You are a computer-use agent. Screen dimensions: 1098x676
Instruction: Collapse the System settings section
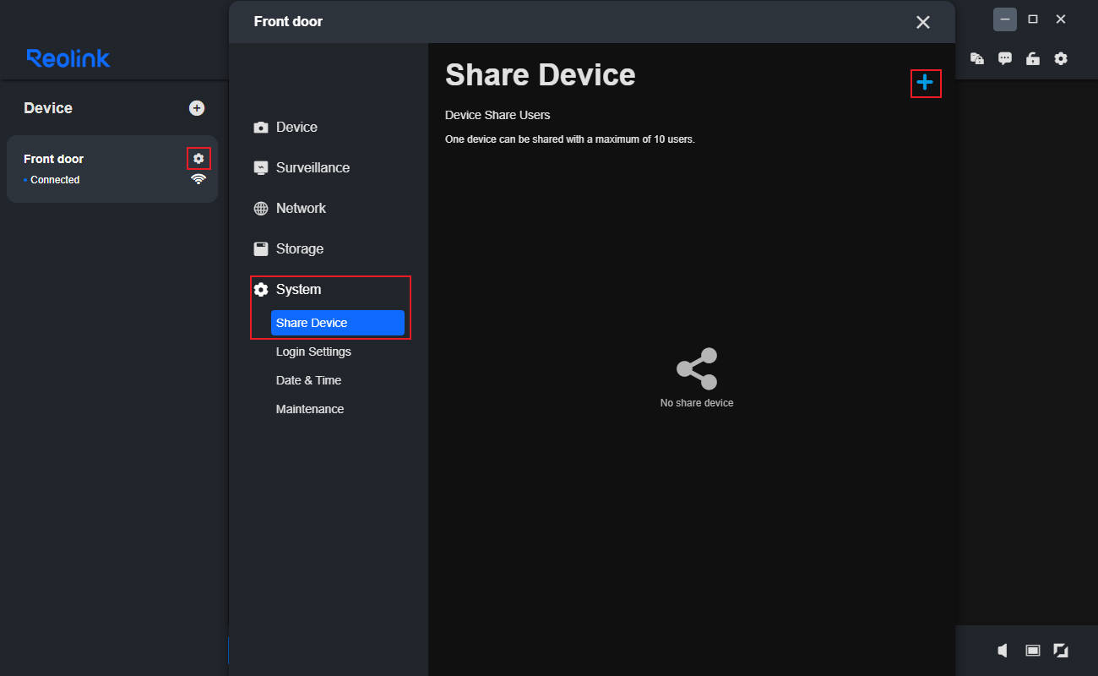point(298,289)
